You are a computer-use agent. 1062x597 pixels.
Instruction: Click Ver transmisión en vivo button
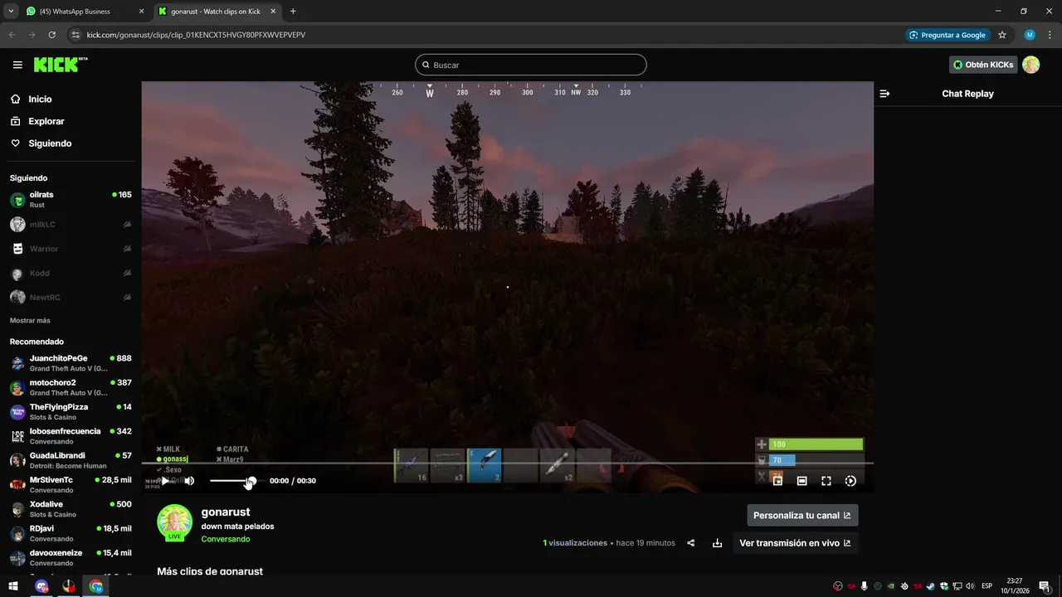coord(795,543)
